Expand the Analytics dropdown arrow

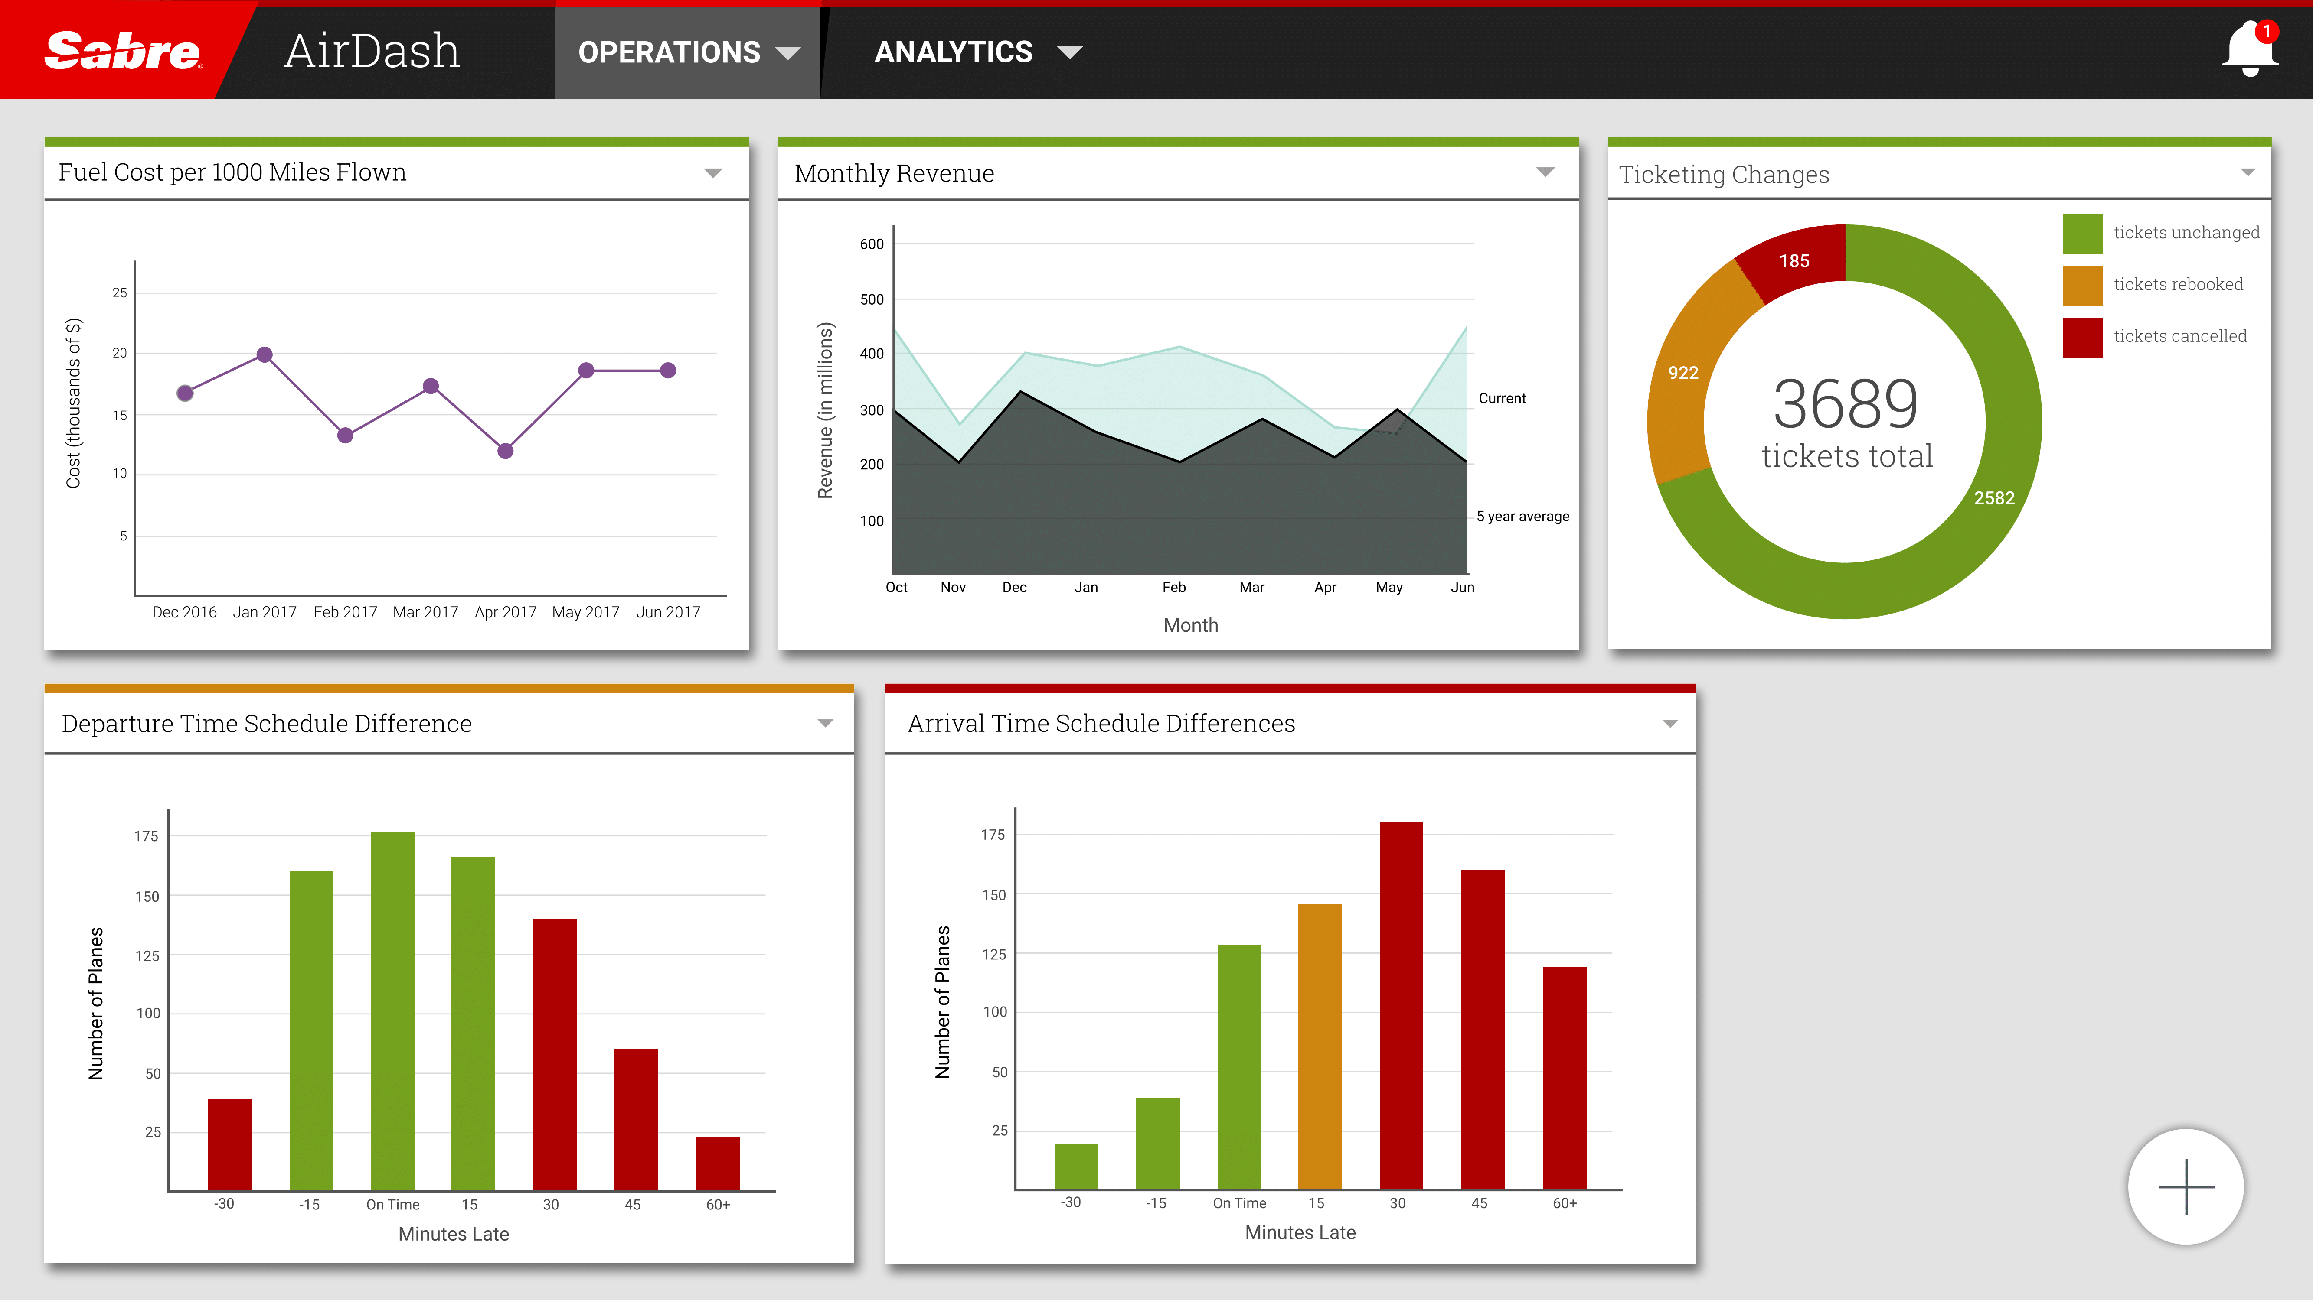pos(1069,52)
